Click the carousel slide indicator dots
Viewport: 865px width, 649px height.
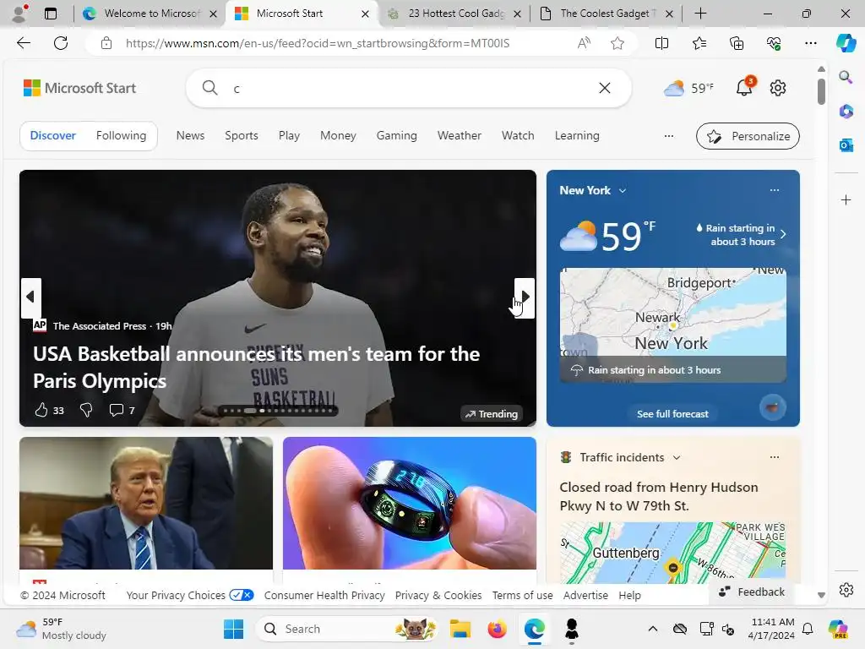click(x=278, y=411)
